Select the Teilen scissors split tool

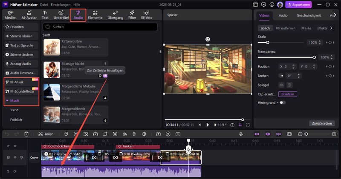point(46,134)
